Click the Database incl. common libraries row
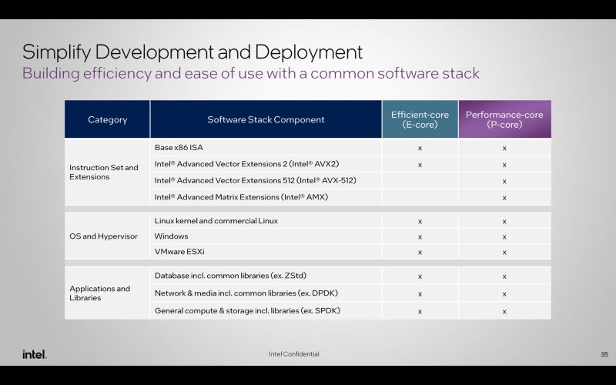616x385 pixels. click(231, 276)
